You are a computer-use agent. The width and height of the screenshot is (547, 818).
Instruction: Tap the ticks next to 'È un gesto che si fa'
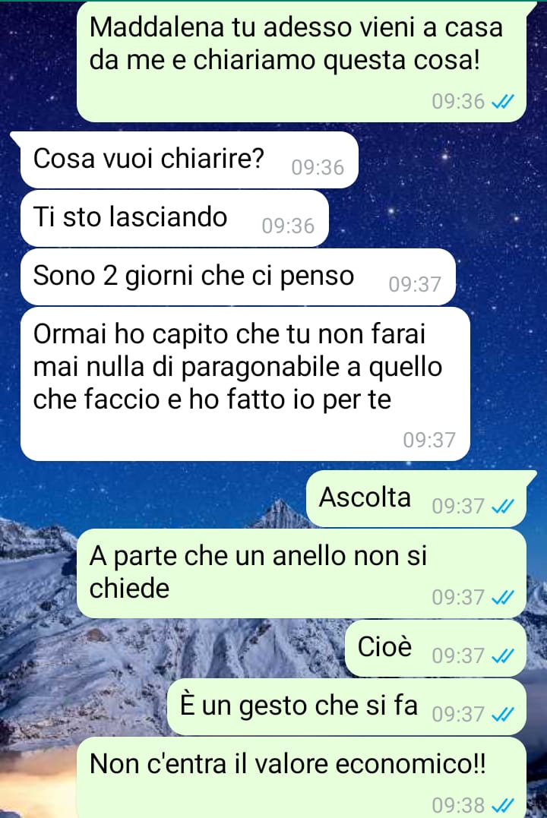pyautogui.click(x=503, y=714)
